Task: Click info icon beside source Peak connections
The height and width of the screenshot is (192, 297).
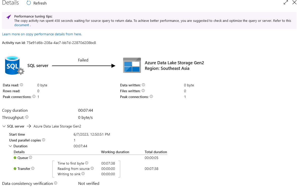Action: (34, 97)
